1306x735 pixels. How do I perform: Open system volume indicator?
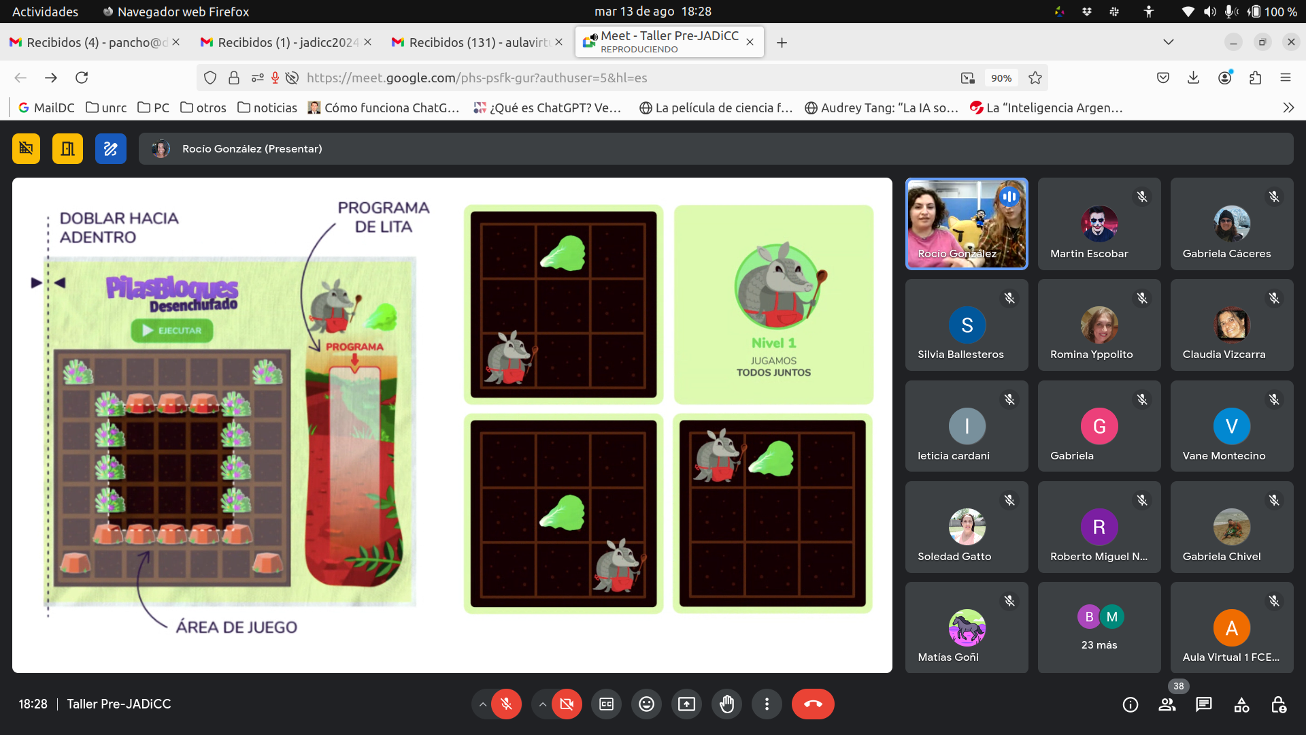(x=1209, y=12)
